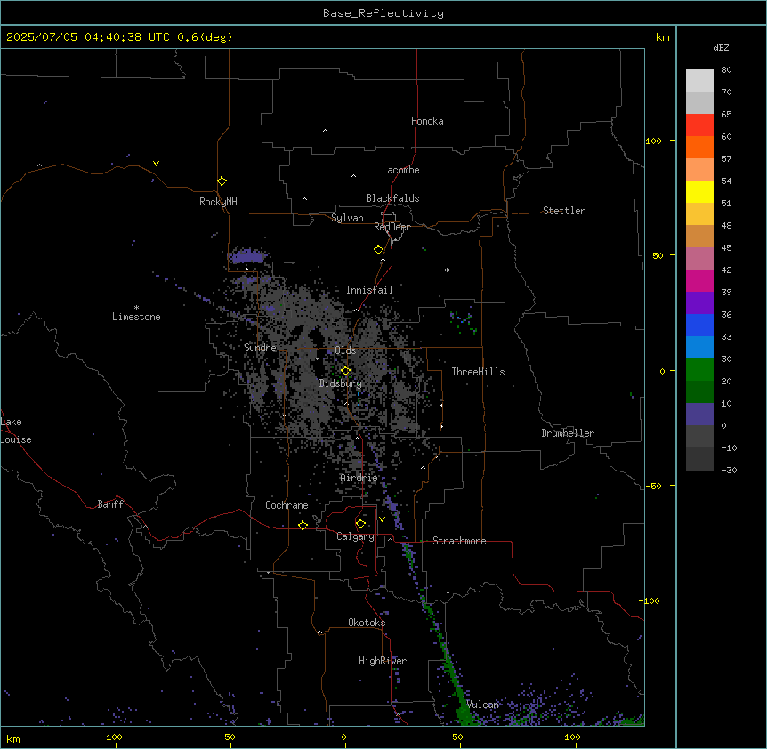Click the Olds label
The image size is (767, 749).
[345, 350]
